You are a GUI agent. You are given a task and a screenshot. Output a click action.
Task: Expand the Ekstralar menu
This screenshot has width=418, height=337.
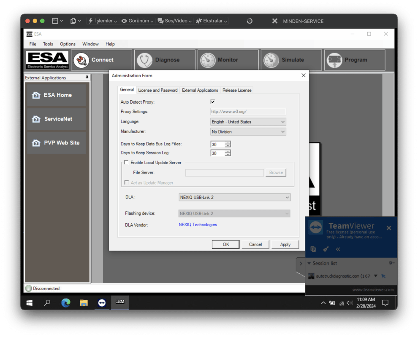[x=212, y=21]
